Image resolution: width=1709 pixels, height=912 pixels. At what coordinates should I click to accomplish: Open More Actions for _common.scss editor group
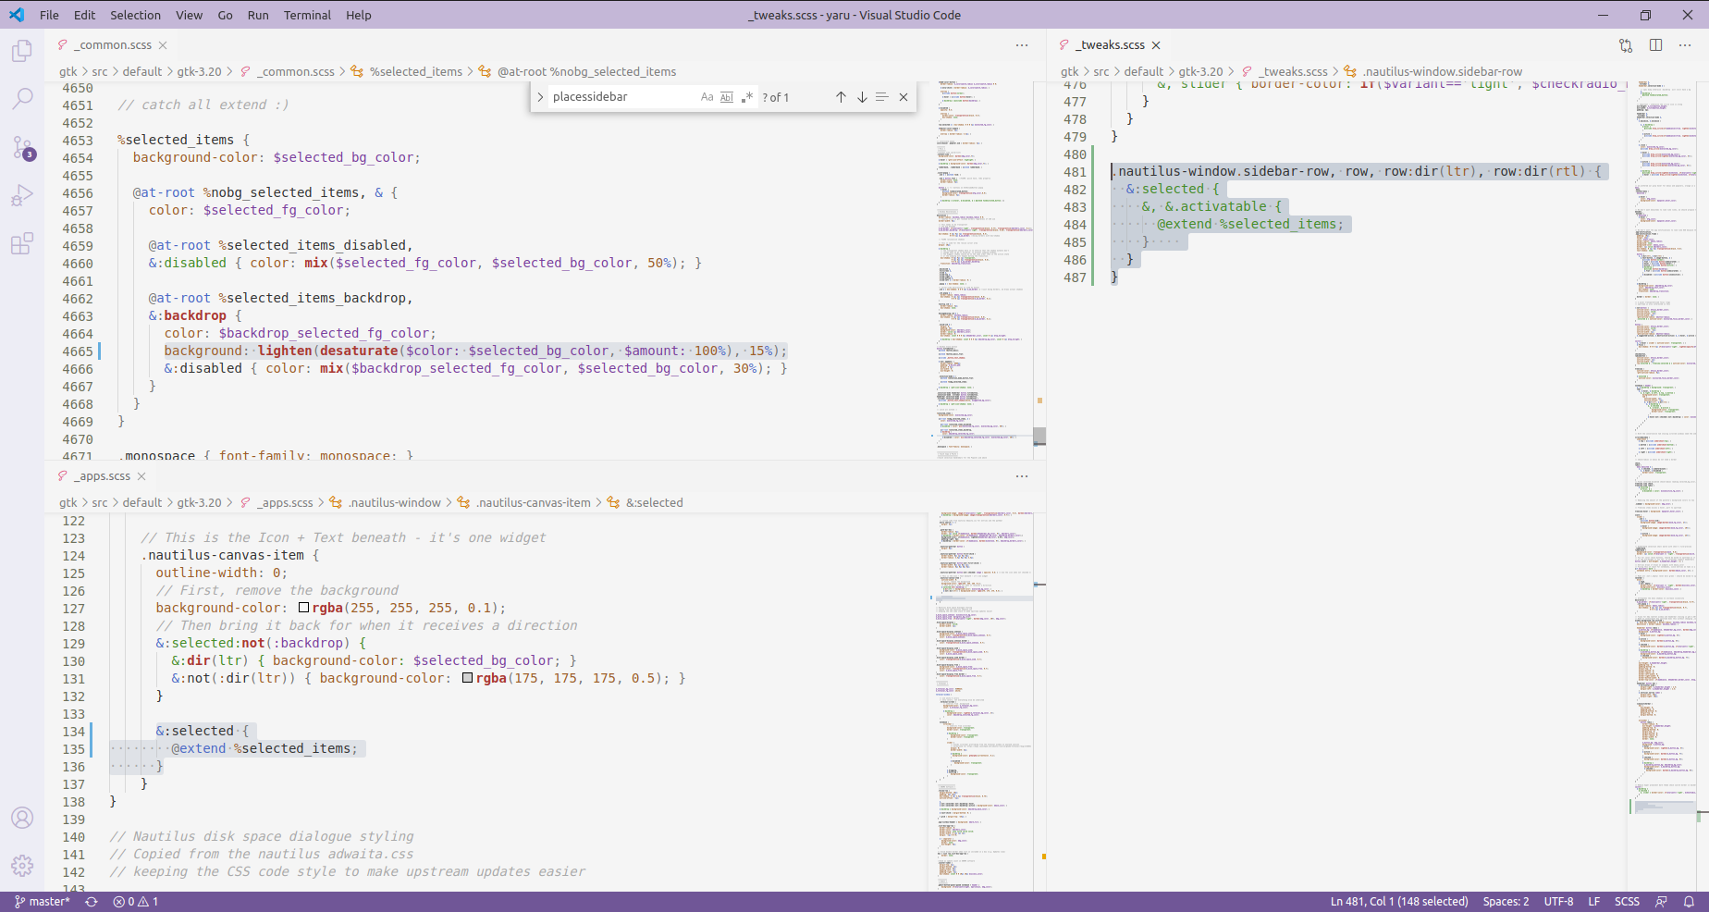(x=1022, y=45)
